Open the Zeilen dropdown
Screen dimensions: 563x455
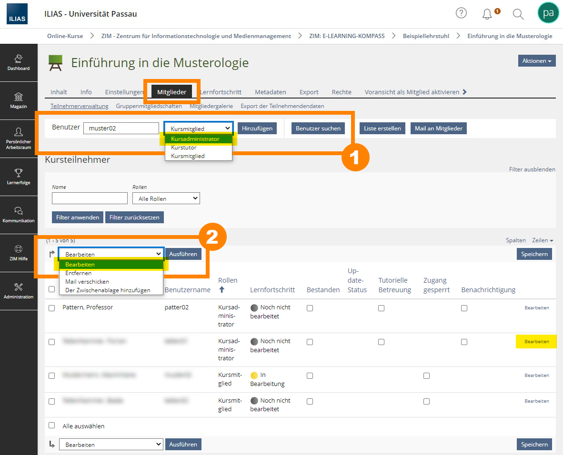tap(543, 240)
